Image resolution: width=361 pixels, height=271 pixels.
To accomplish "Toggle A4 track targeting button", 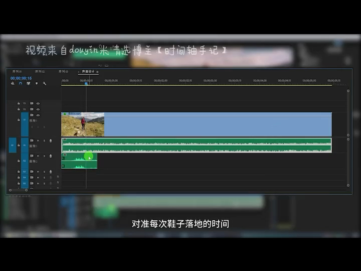I will point(25,178).
